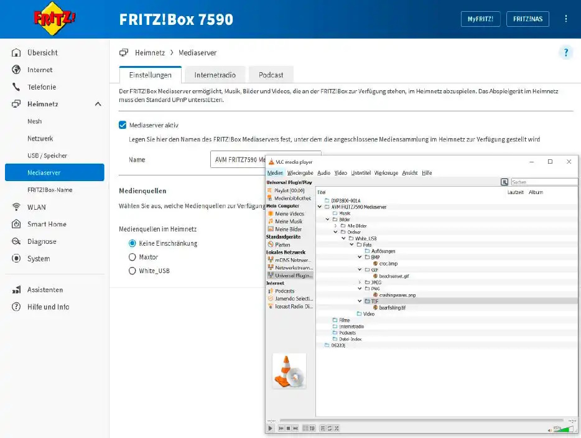Click the Übersicht home icon in sidebar
581x438 pixels.
coord(16,53)
